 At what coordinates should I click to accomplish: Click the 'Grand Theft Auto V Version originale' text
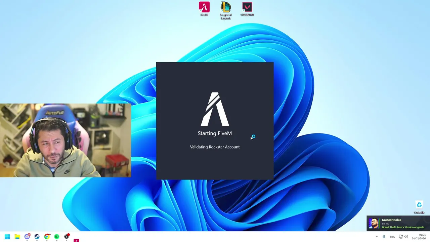coord(403,227)
